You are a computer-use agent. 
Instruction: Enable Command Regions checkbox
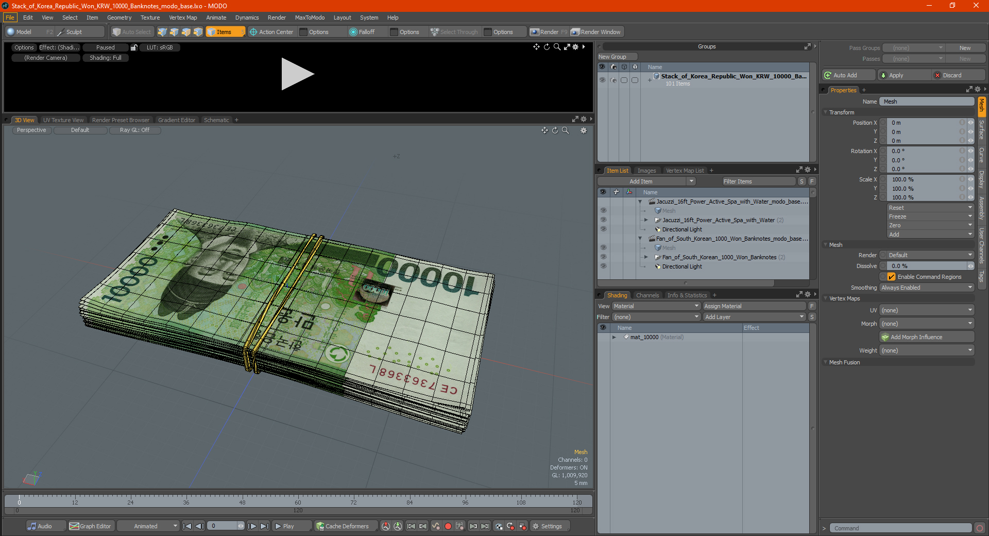click(x=892, y=277)
